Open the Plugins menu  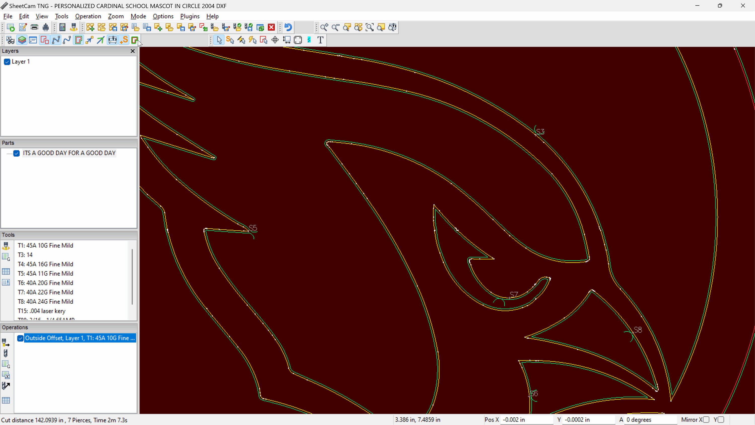(190, 16)
